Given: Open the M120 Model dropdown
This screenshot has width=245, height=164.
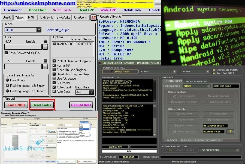Looking at the screenshot, I should (39, 30).
